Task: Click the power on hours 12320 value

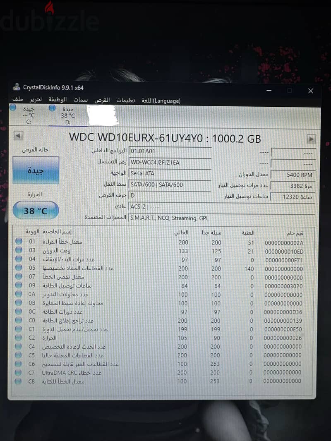Action: (x=293, y=197)
